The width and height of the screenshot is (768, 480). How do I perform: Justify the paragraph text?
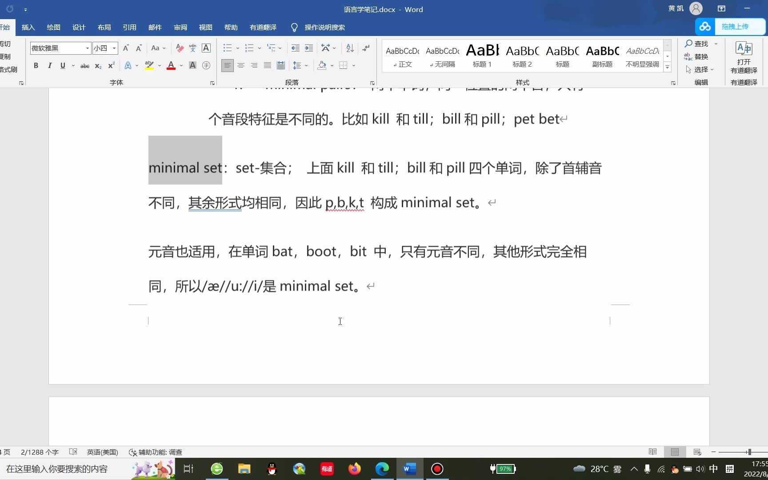(268, 65)
